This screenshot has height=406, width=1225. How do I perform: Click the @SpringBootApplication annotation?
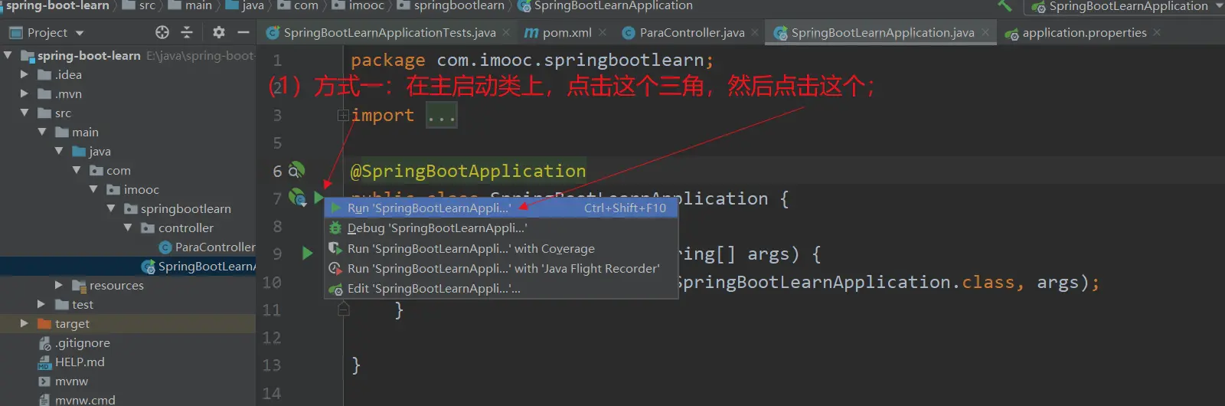click(468, 171)
